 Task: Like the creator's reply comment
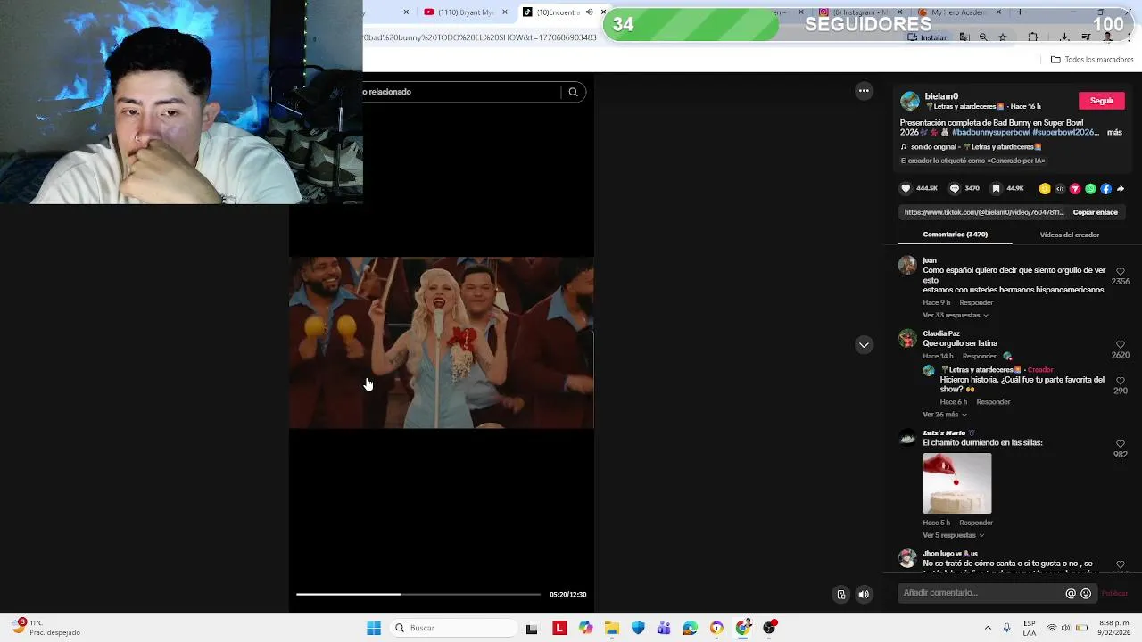point(1121,381)
